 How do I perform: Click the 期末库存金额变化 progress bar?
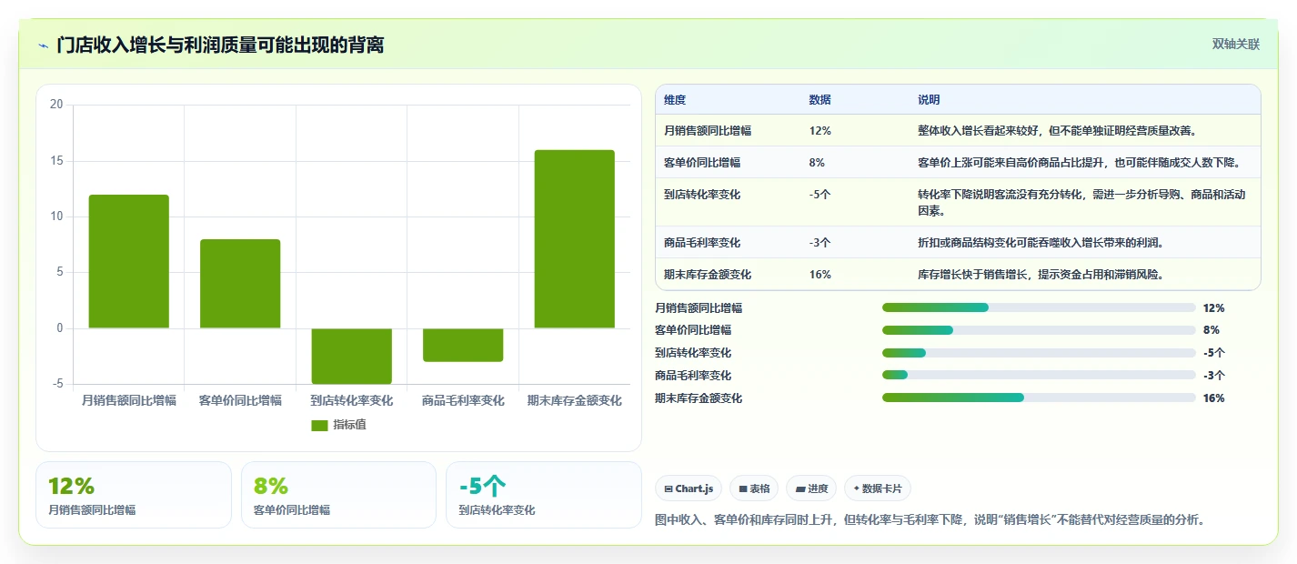[1039, 398]
